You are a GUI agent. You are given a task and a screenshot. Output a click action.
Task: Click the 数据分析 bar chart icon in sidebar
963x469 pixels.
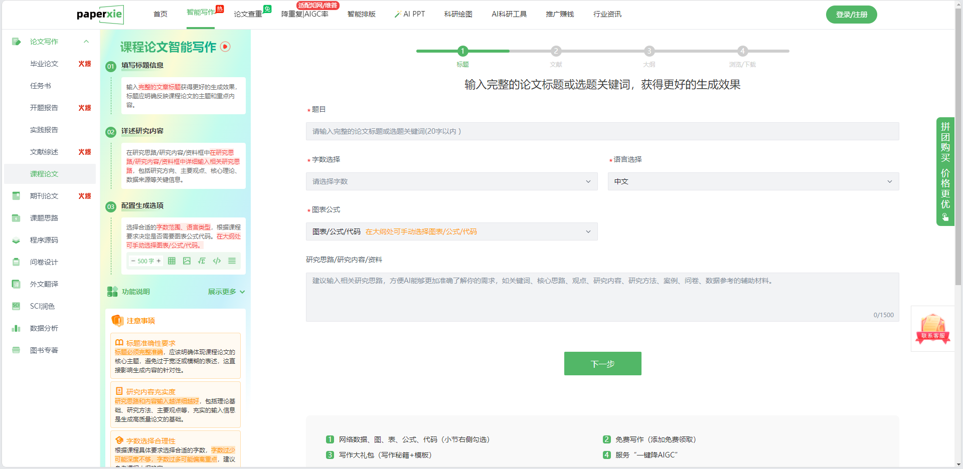point(16,328)
